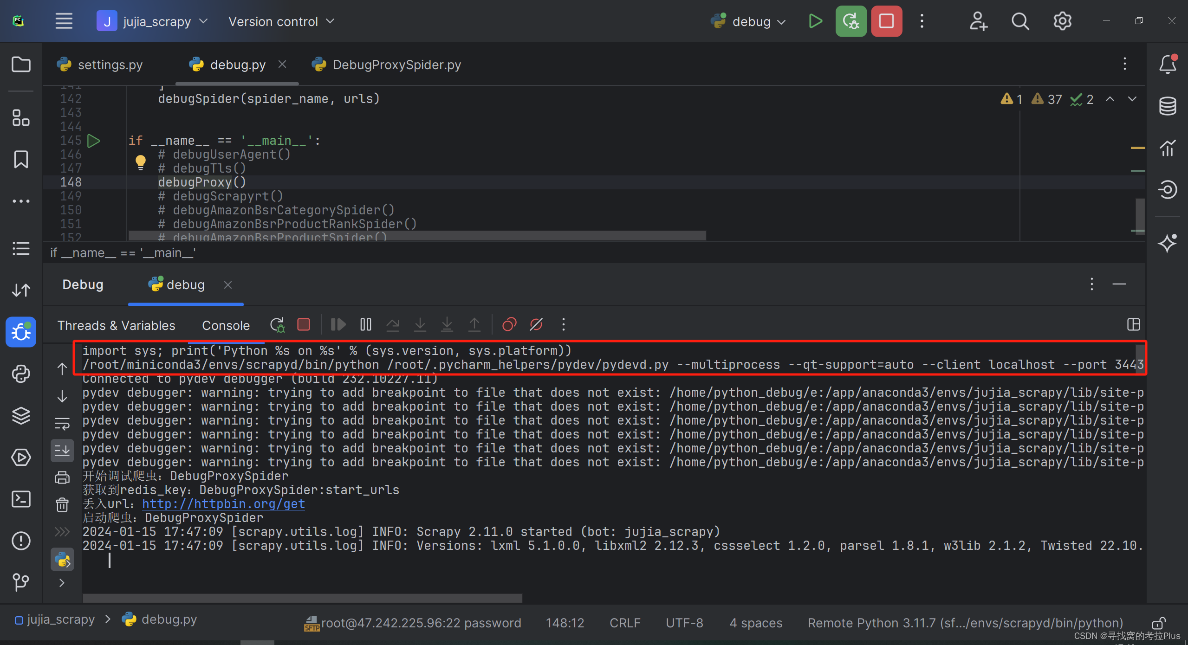Stop debug session in debug toolbar

(x=304, y=324)
